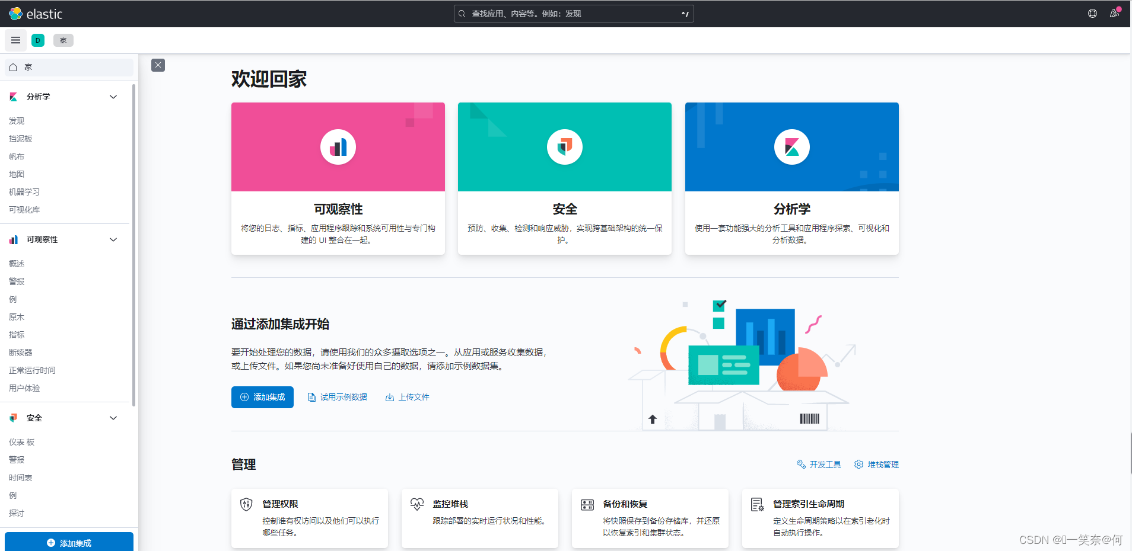This screenshot has height=551, width=1132.
Task: Select 家 home row in sidebar
Action: click(x=69, y=67)
